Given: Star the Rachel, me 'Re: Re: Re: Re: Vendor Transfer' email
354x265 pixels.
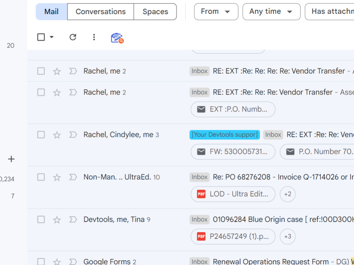Looking at the screenshot, I should [57, 71].
